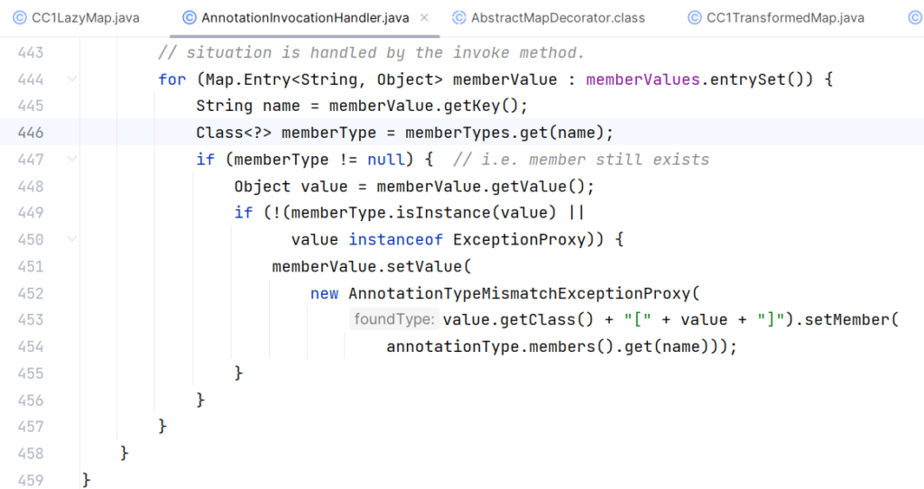Collapse the for loop at line 444
The image size is (924, 489).
72,79
